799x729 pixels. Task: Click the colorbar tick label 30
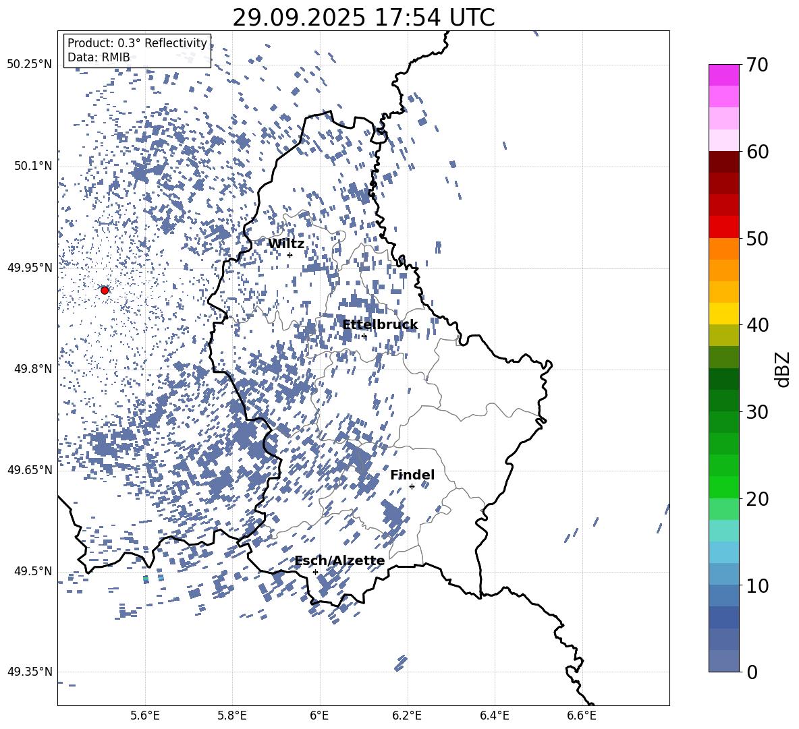(x=758, y=412)
